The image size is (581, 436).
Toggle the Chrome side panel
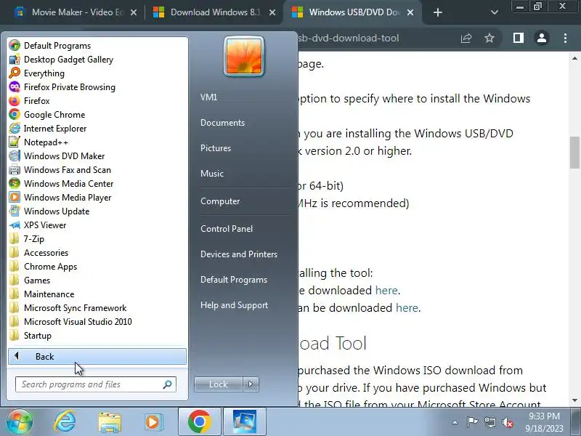click(x=518, y=38)
